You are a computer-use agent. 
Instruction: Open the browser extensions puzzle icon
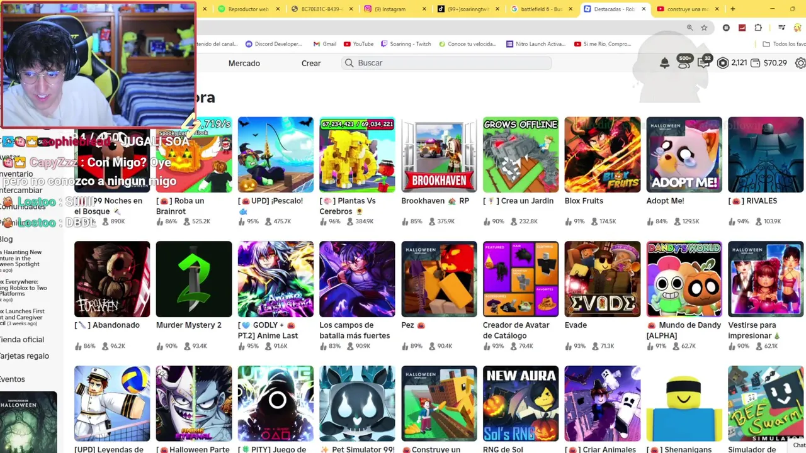click(758, 28)
